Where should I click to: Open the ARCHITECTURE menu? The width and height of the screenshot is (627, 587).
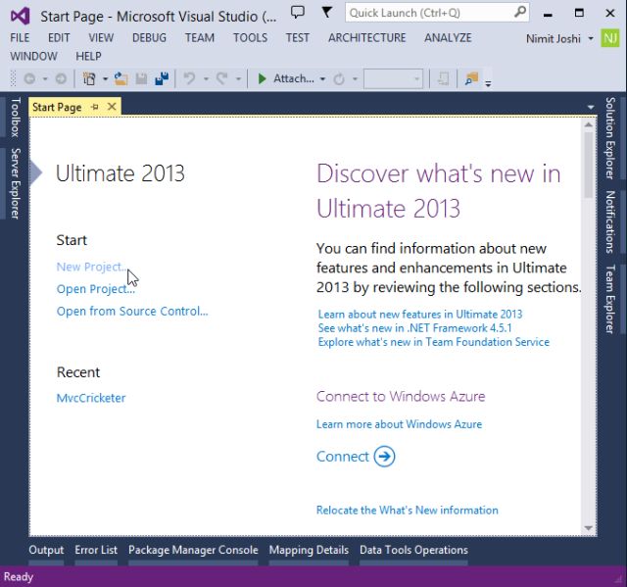pos(366,37)
